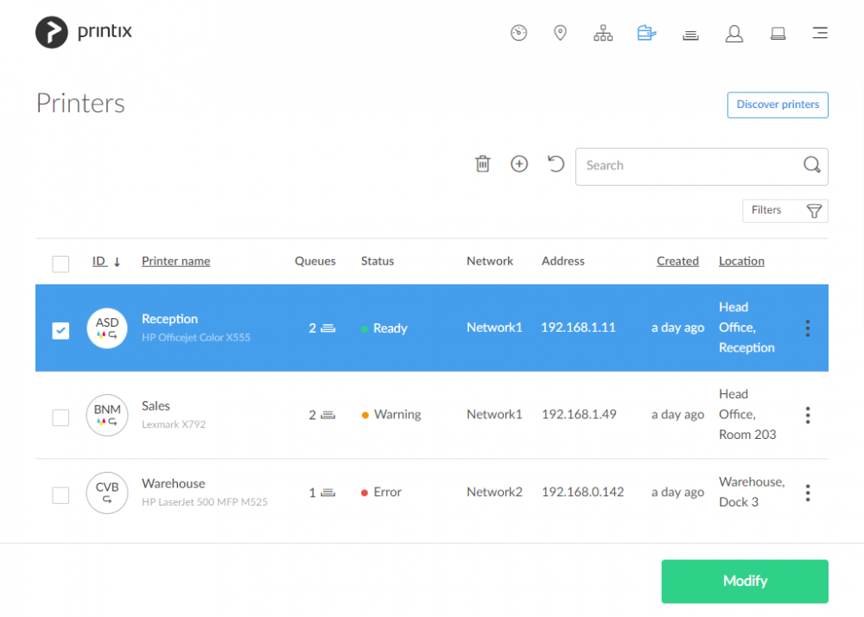The image size is (864, 617).
Task: Delete selected printers via trash icon
Action: click(482, 163)
